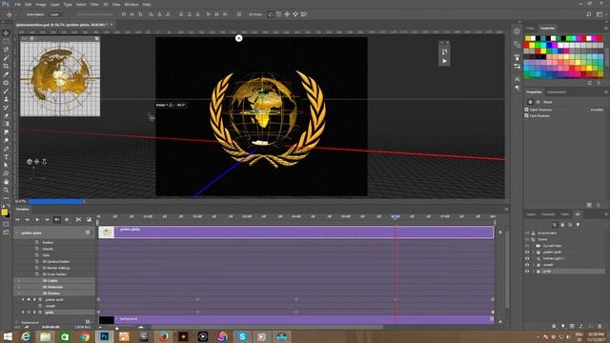The height and width of the screenshot is (343, 610).
Task: Toggle the Opacity keyframe stopwatch
Action: pos(37,249)
